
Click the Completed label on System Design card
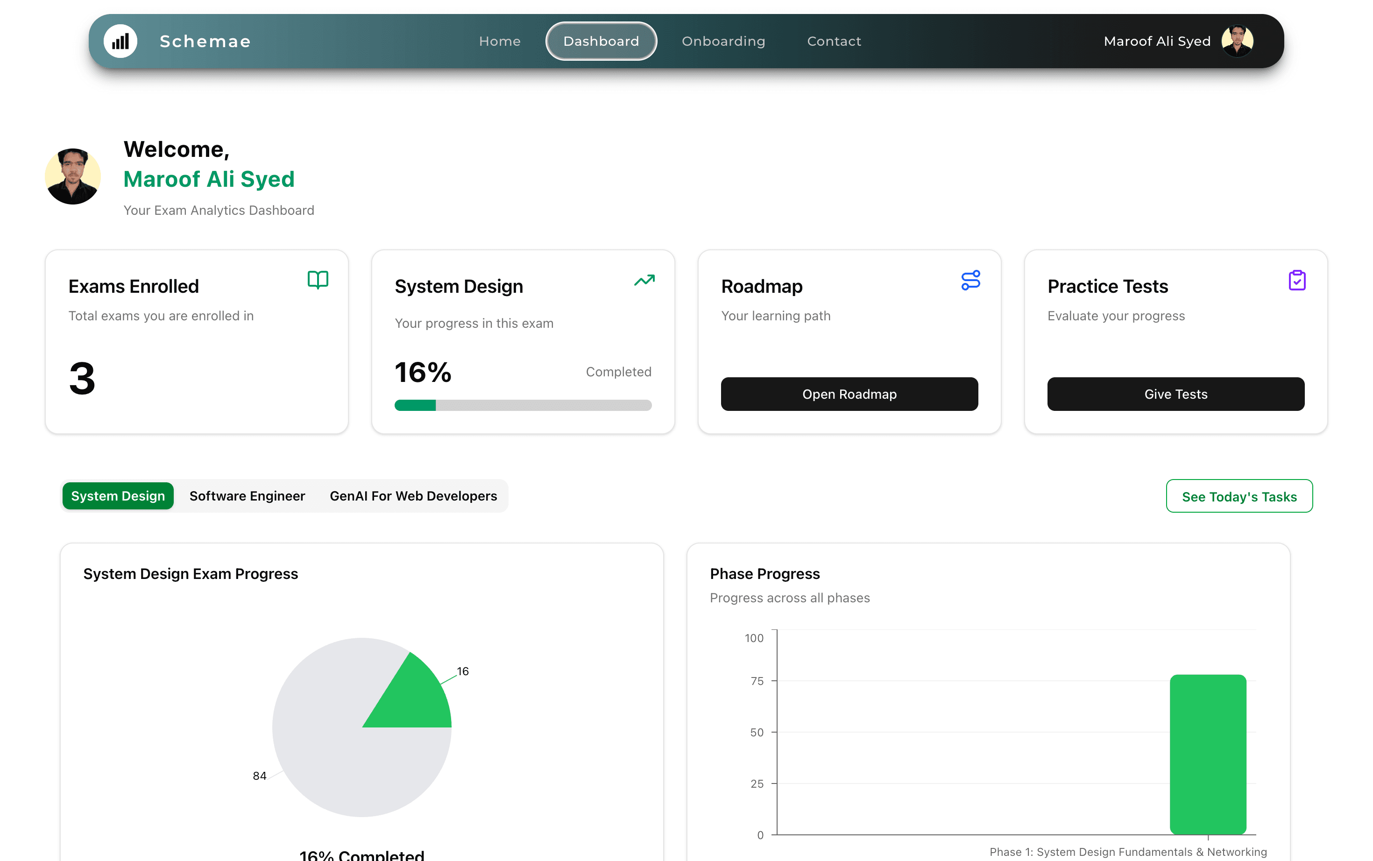click(x=618, y=372)
